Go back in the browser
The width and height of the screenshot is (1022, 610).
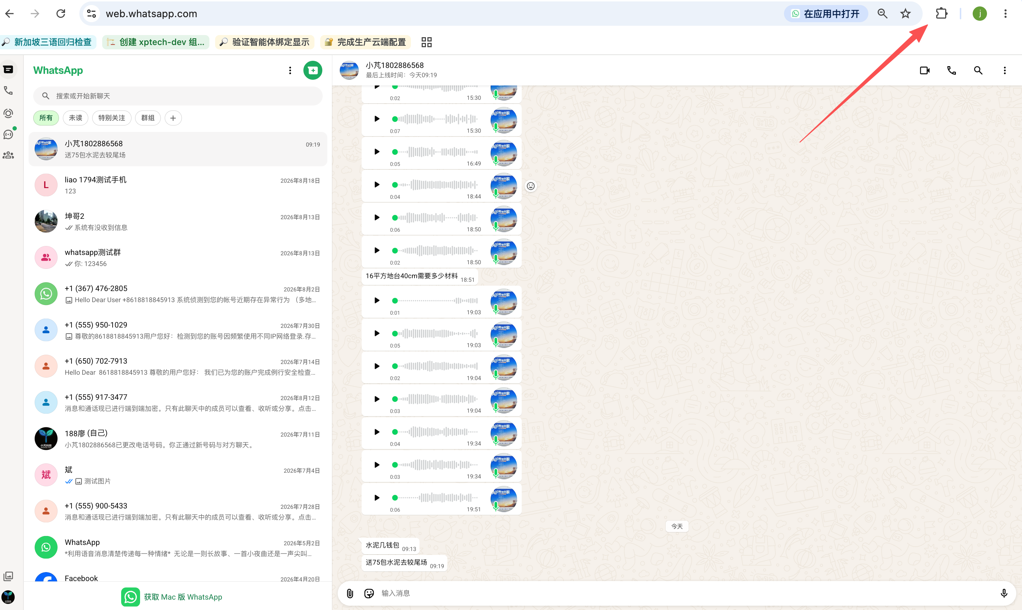coord(9,14)
